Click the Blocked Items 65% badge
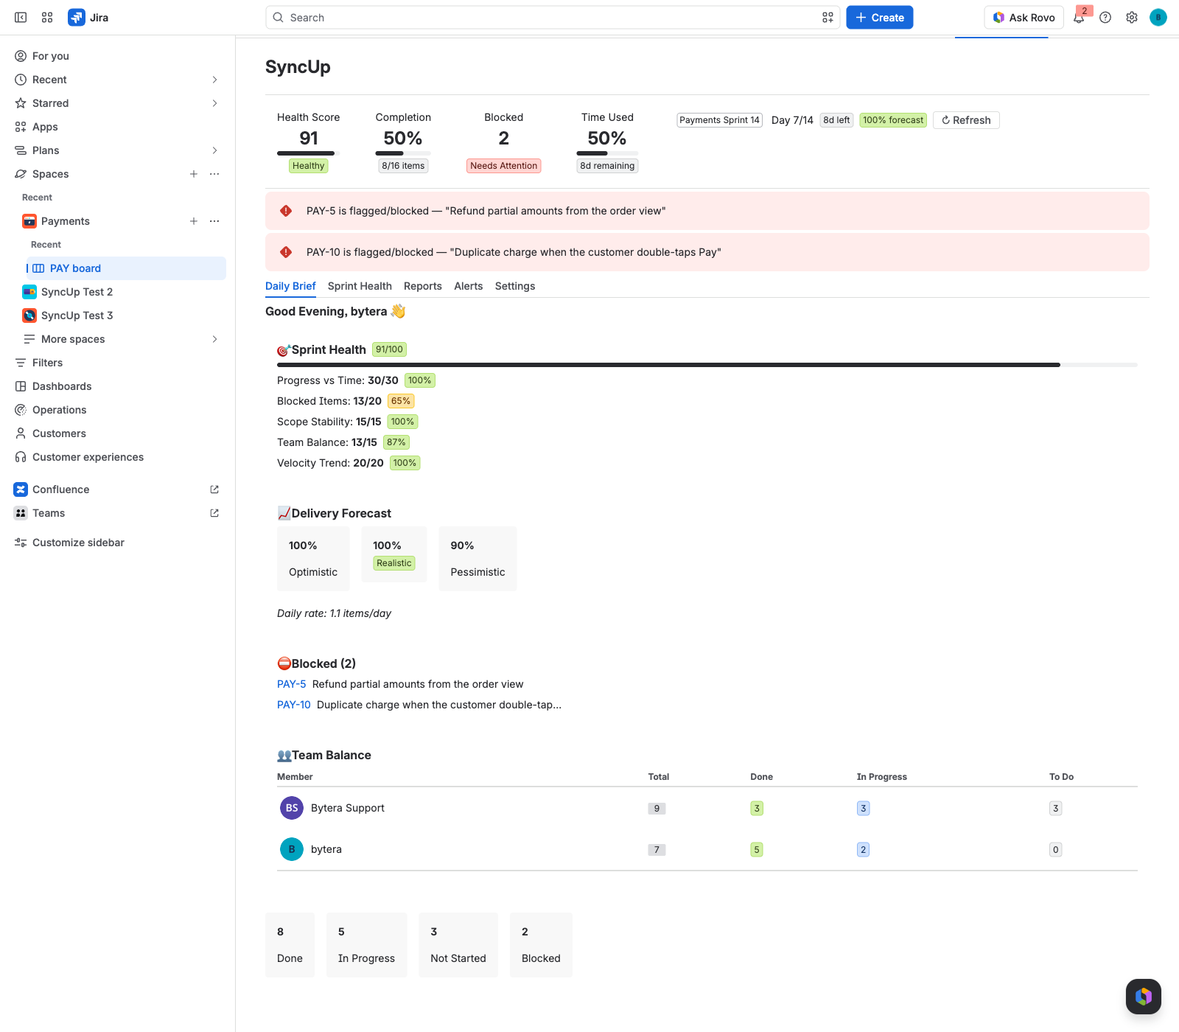Viewport: 1179px width, 1032px height. 401,401
